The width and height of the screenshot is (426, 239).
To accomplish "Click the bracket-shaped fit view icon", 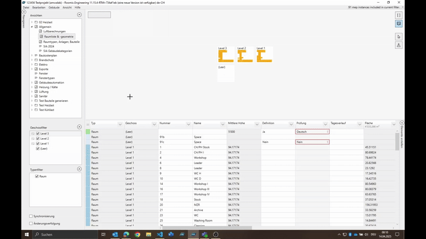I will click(398, 15).
